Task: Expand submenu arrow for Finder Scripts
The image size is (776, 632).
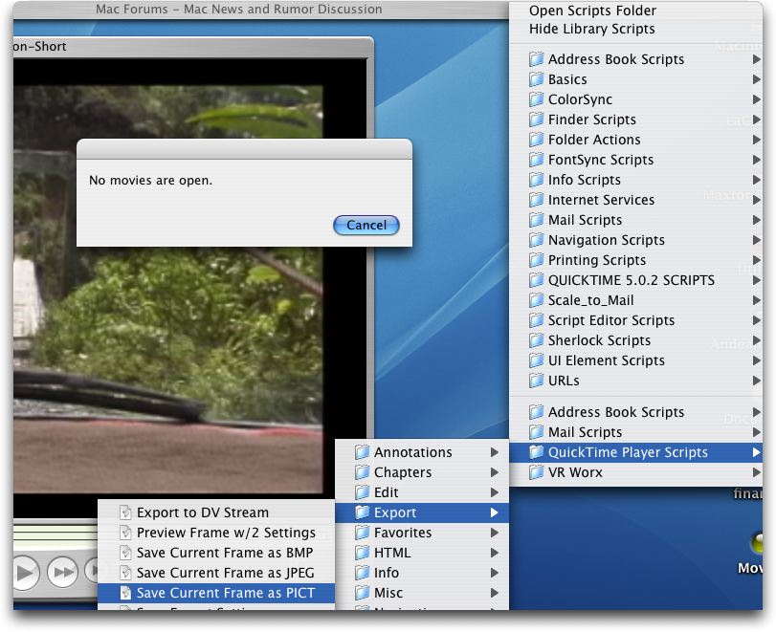Action: (x=756, y=120)
